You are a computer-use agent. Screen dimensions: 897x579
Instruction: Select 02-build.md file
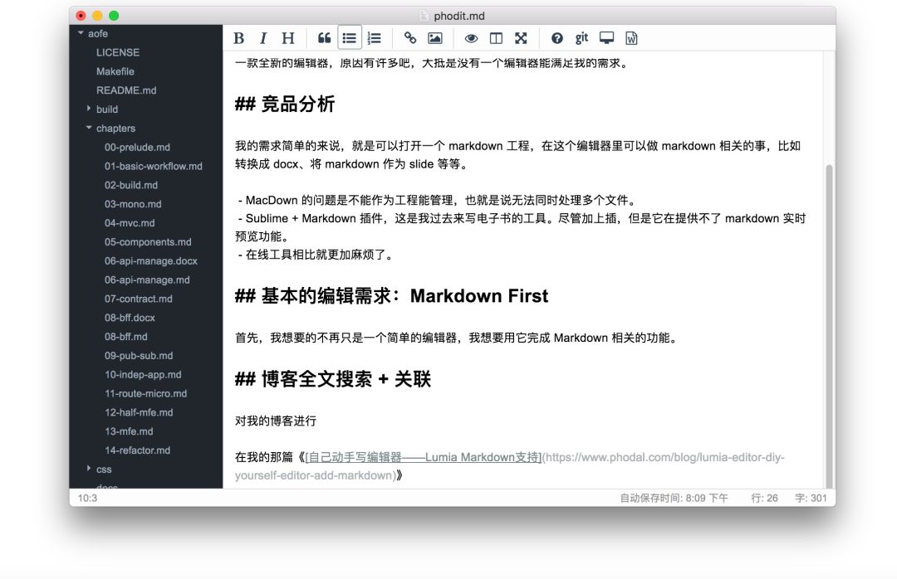click(131, 185)
